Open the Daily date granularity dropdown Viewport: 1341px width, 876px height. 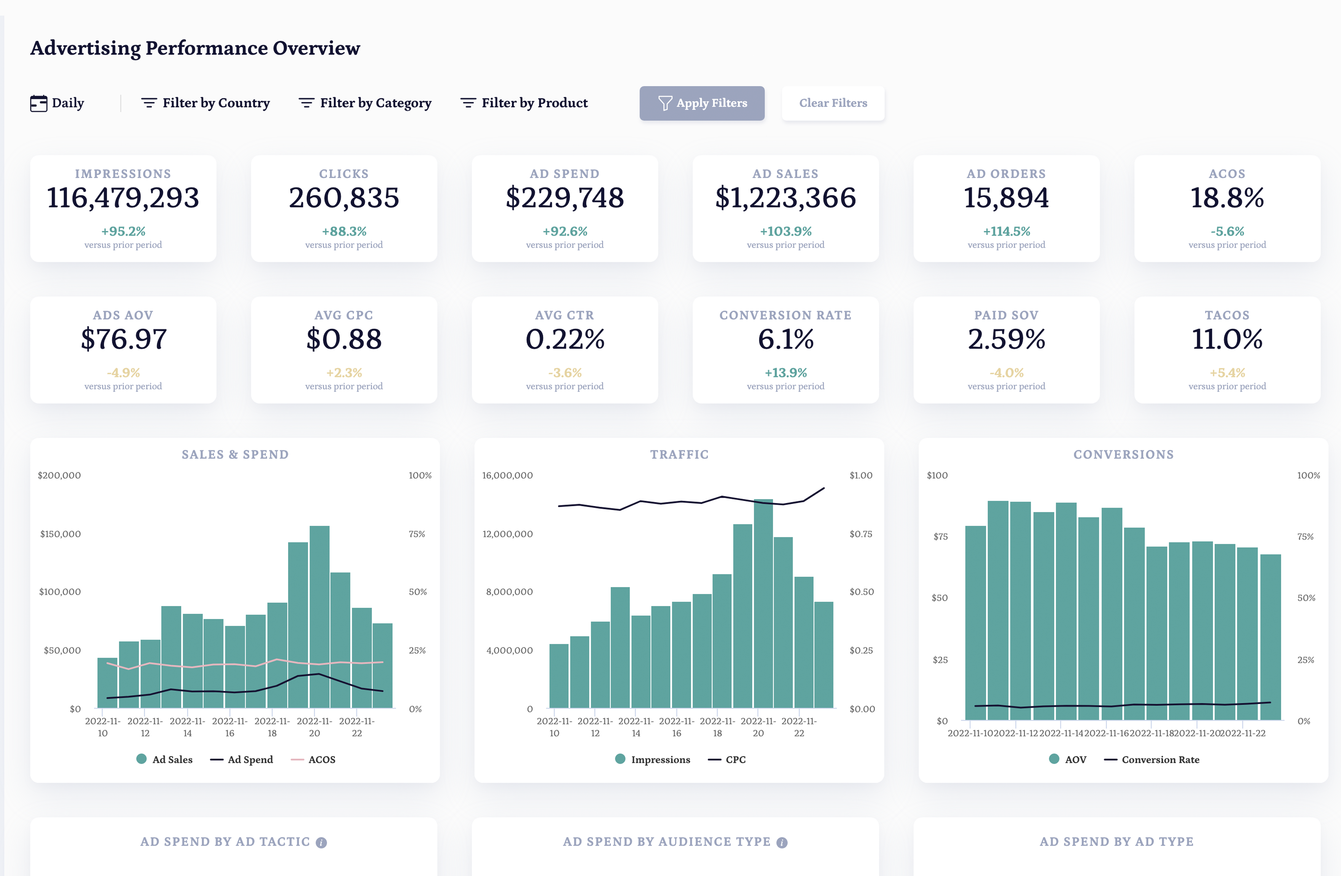pyautogui.click(x=68, y=103)
